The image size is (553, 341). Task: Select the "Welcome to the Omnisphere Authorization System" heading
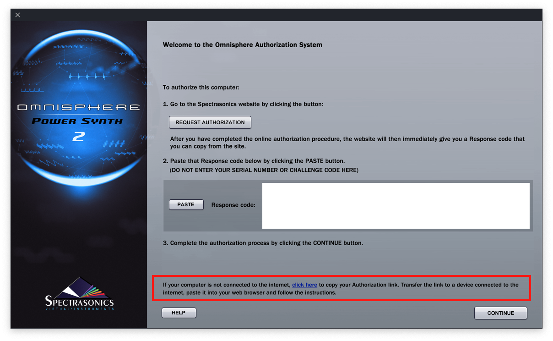243,45
